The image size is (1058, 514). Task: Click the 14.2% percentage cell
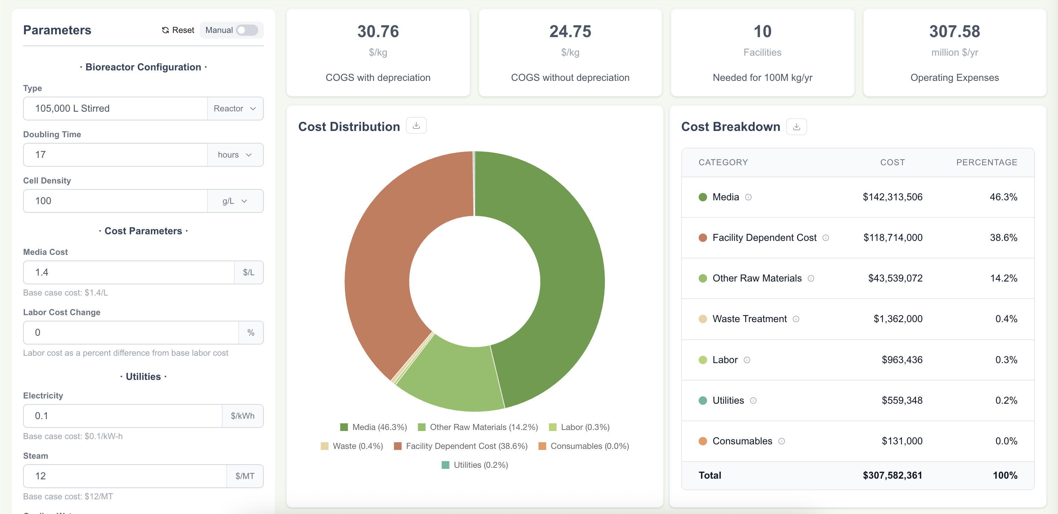[1003, 279]
